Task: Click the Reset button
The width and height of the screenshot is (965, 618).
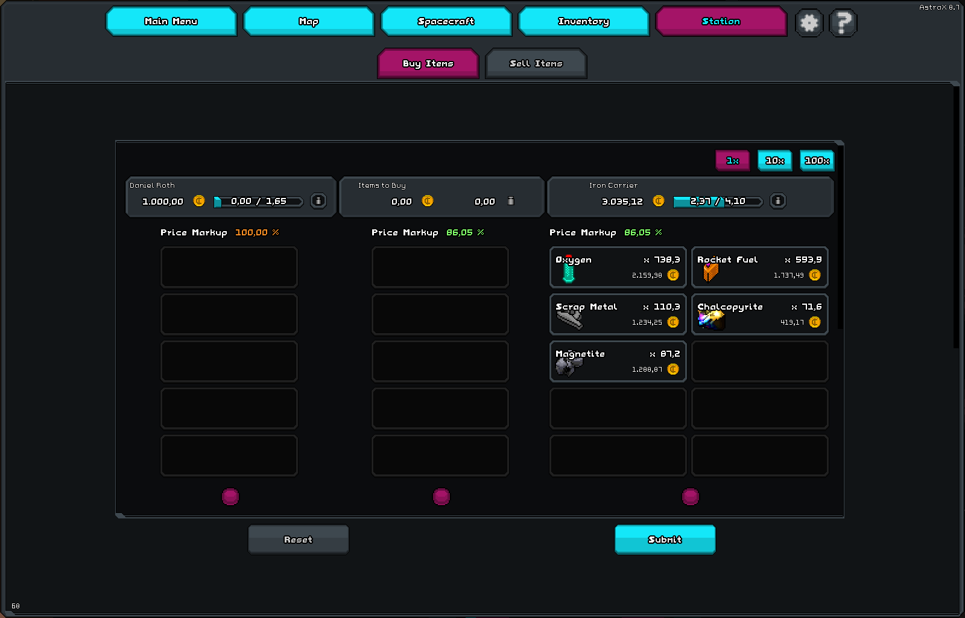Action: coord(298,539)
